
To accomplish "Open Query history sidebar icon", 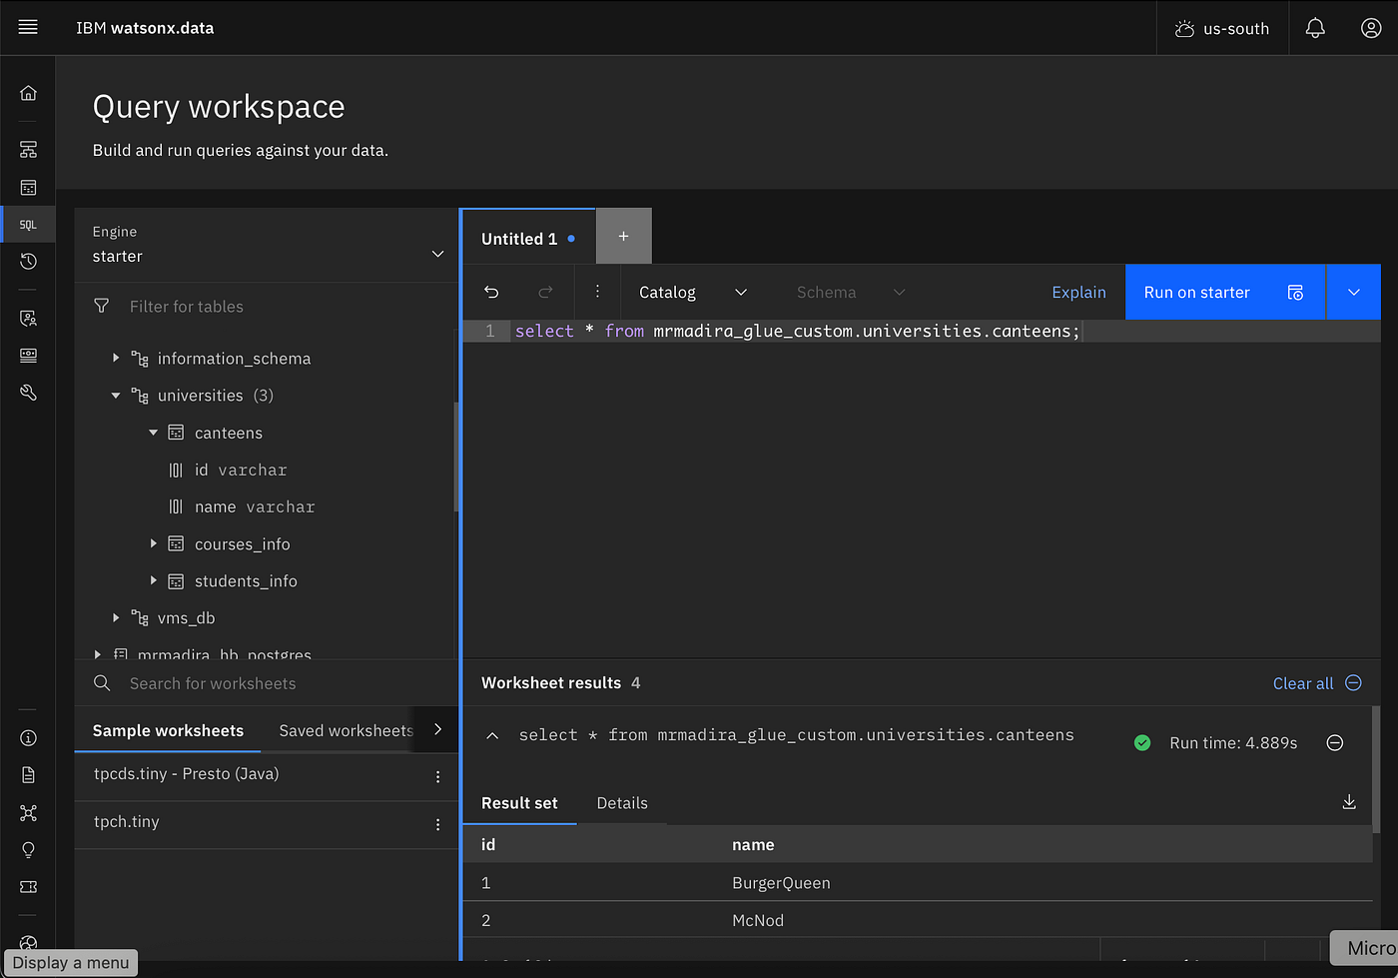I will [28, 262].
